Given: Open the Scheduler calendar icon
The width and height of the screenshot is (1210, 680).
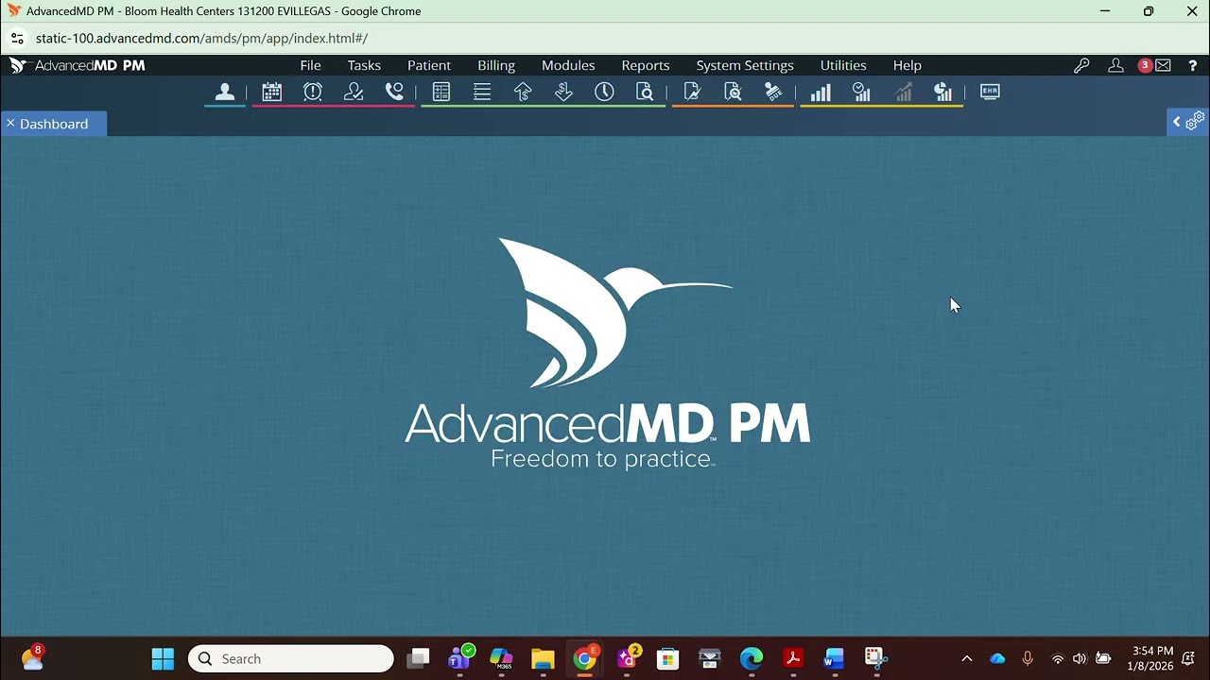Looking at the screenshot, I should [x=272, y=92].
